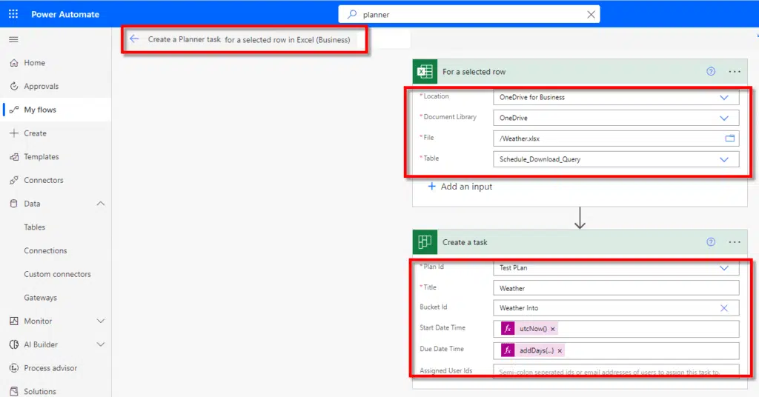The width and height of the screenshot is (759, 397).
Task: Go to My flows
Action: (40, 110)
